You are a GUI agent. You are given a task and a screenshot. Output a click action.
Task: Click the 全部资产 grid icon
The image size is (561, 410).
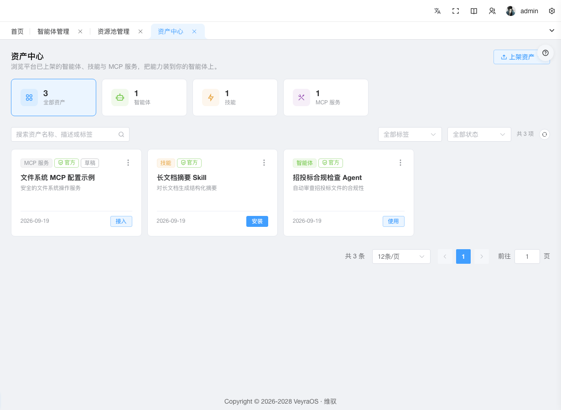(29, 97)
